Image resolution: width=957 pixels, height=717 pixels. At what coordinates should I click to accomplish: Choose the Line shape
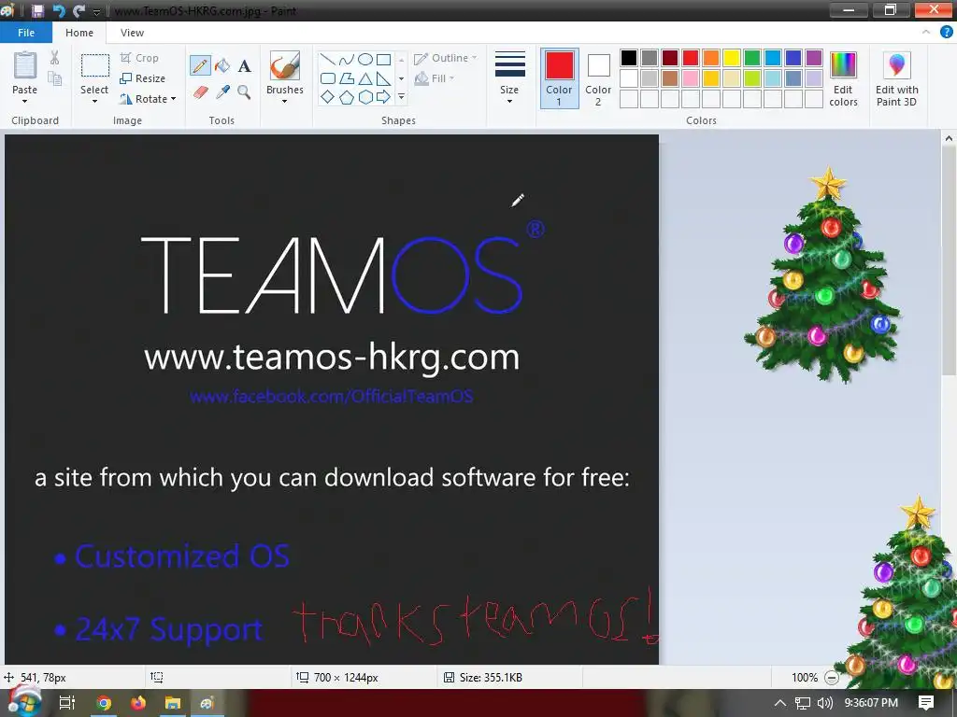(328, 59)
